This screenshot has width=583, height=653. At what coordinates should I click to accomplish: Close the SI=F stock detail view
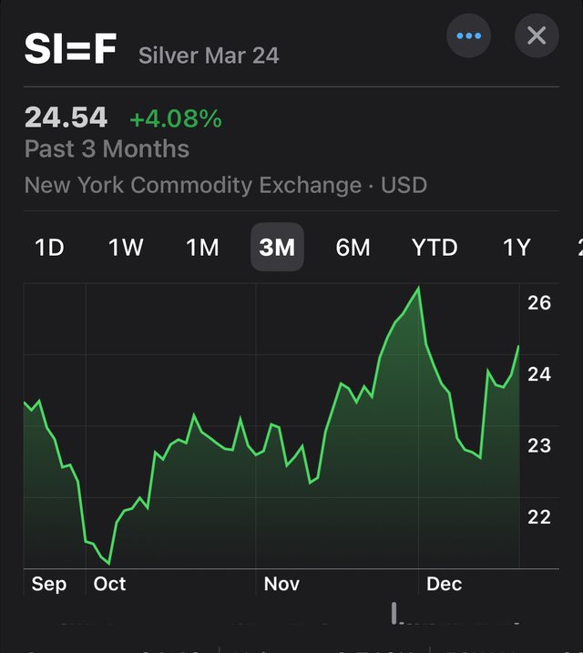[x=537, y=36]
